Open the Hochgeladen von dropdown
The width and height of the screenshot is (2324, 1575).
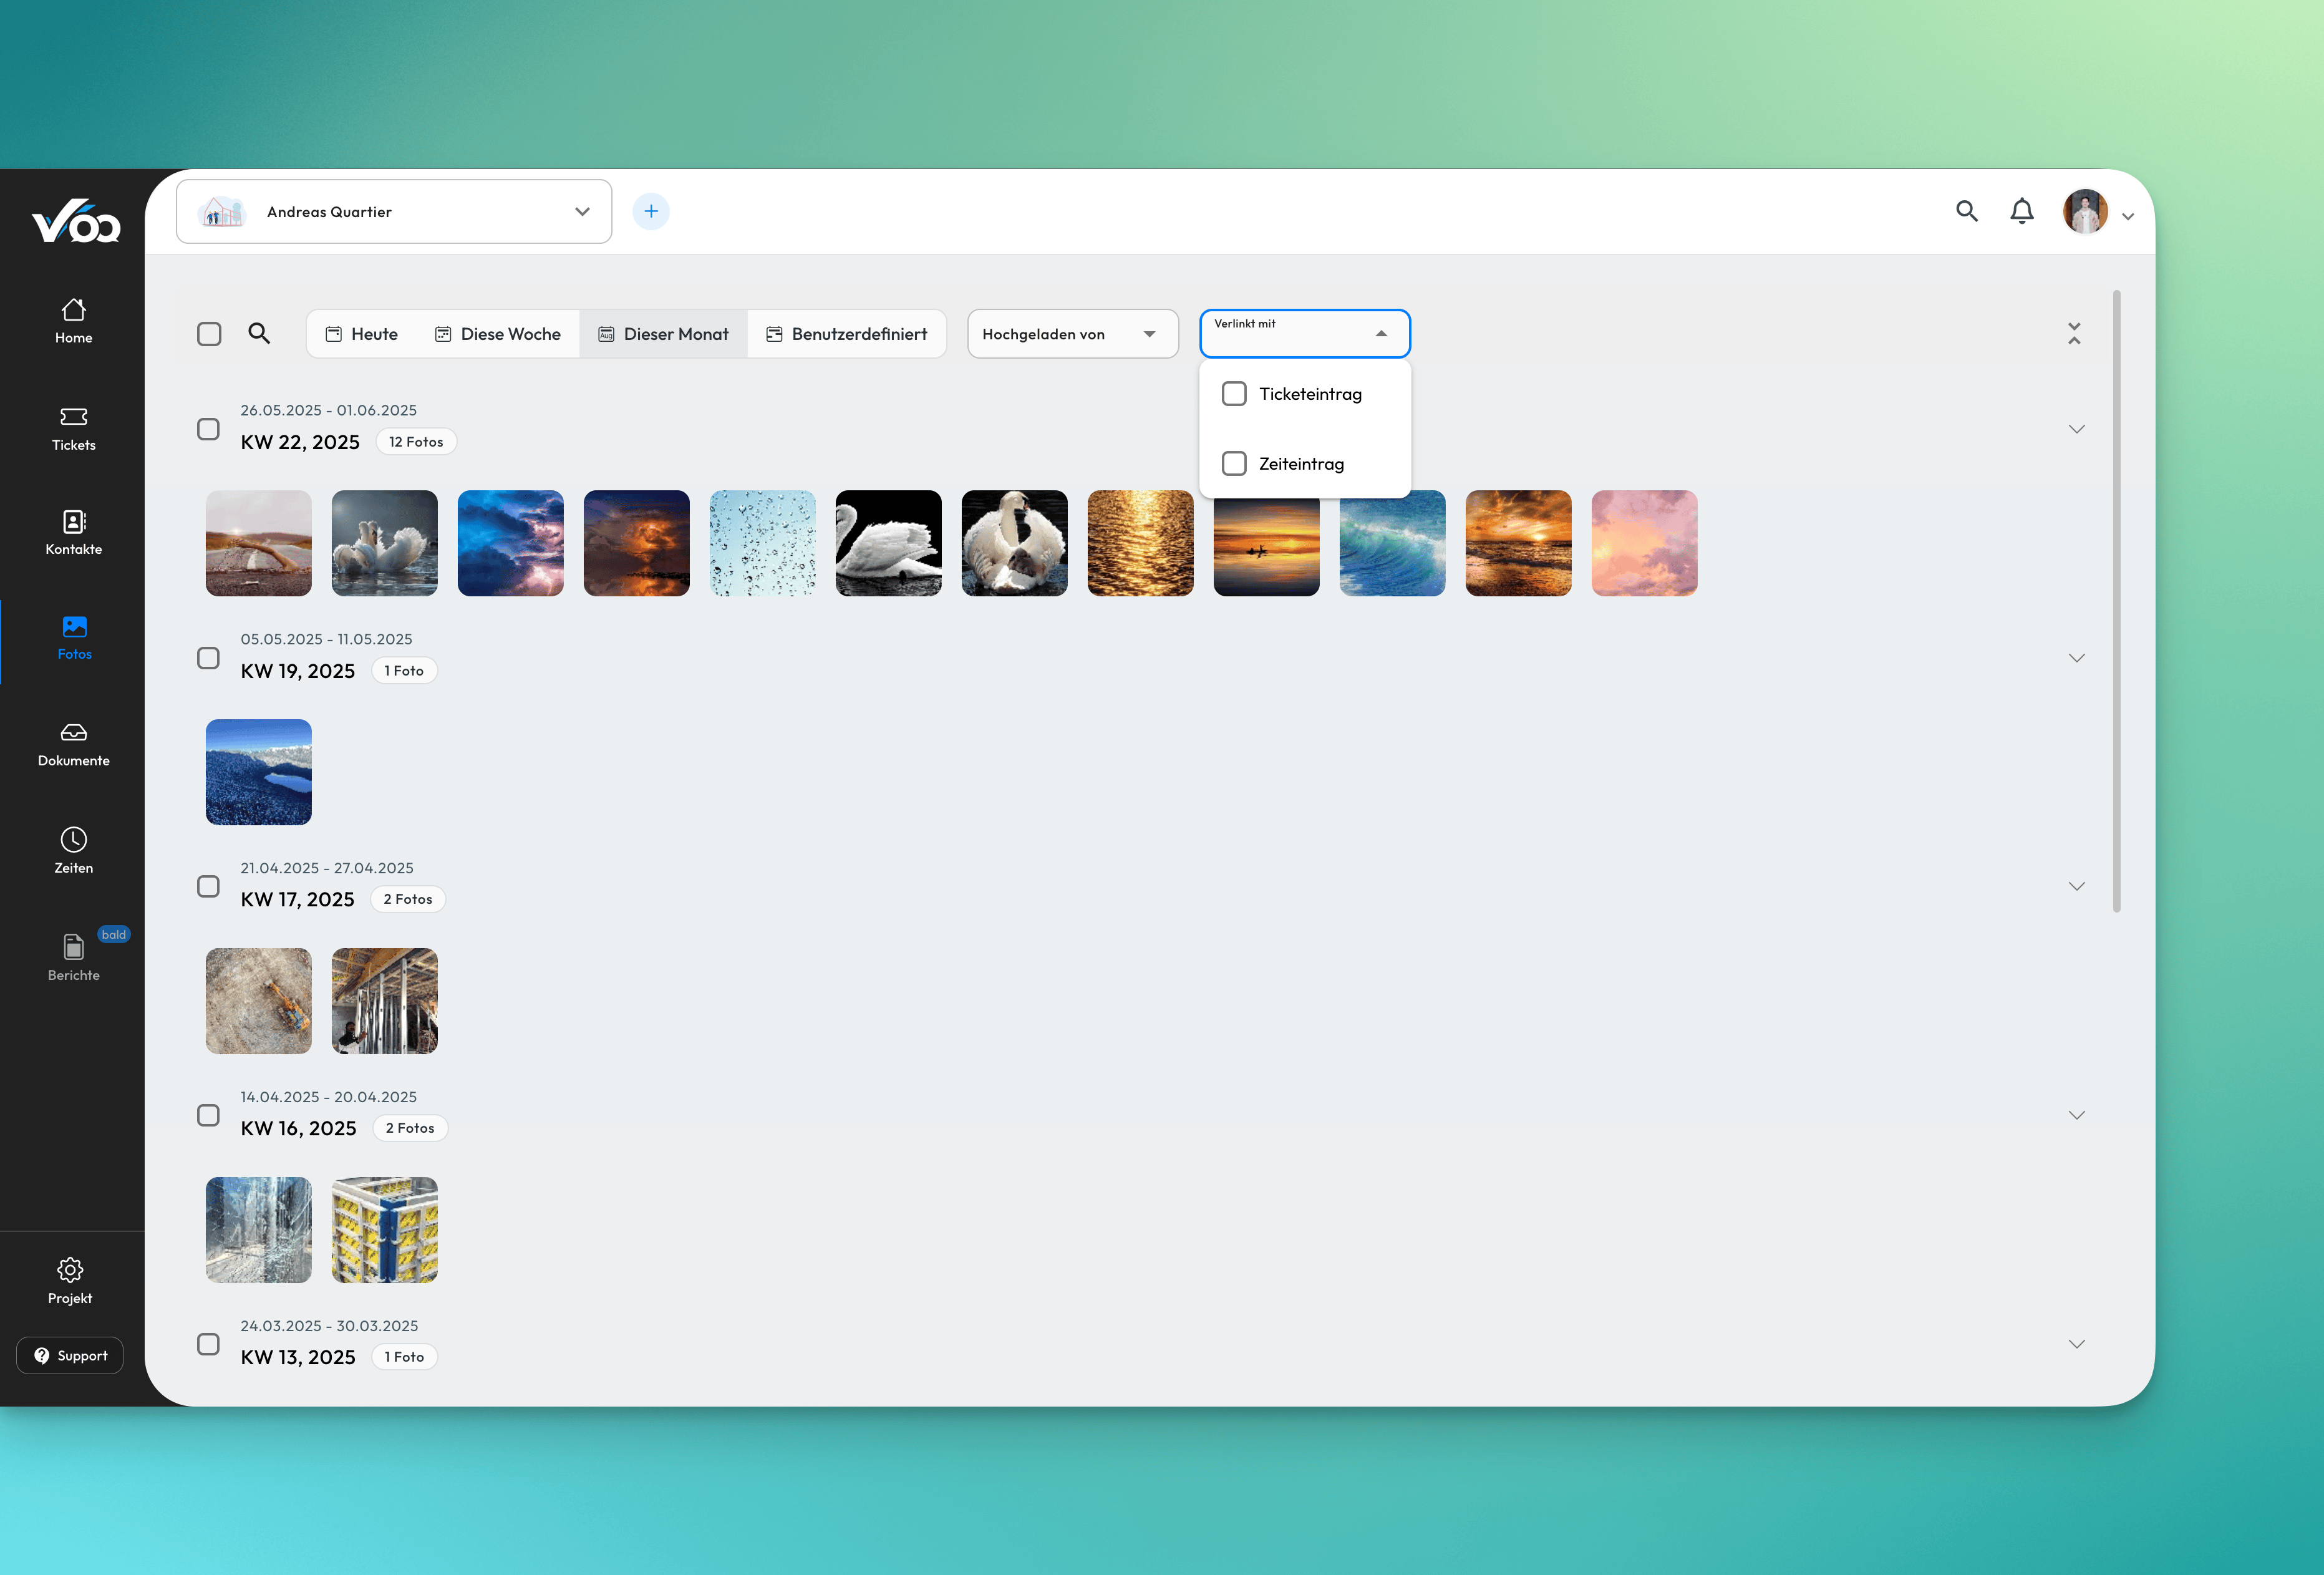tap(1072, 334)
